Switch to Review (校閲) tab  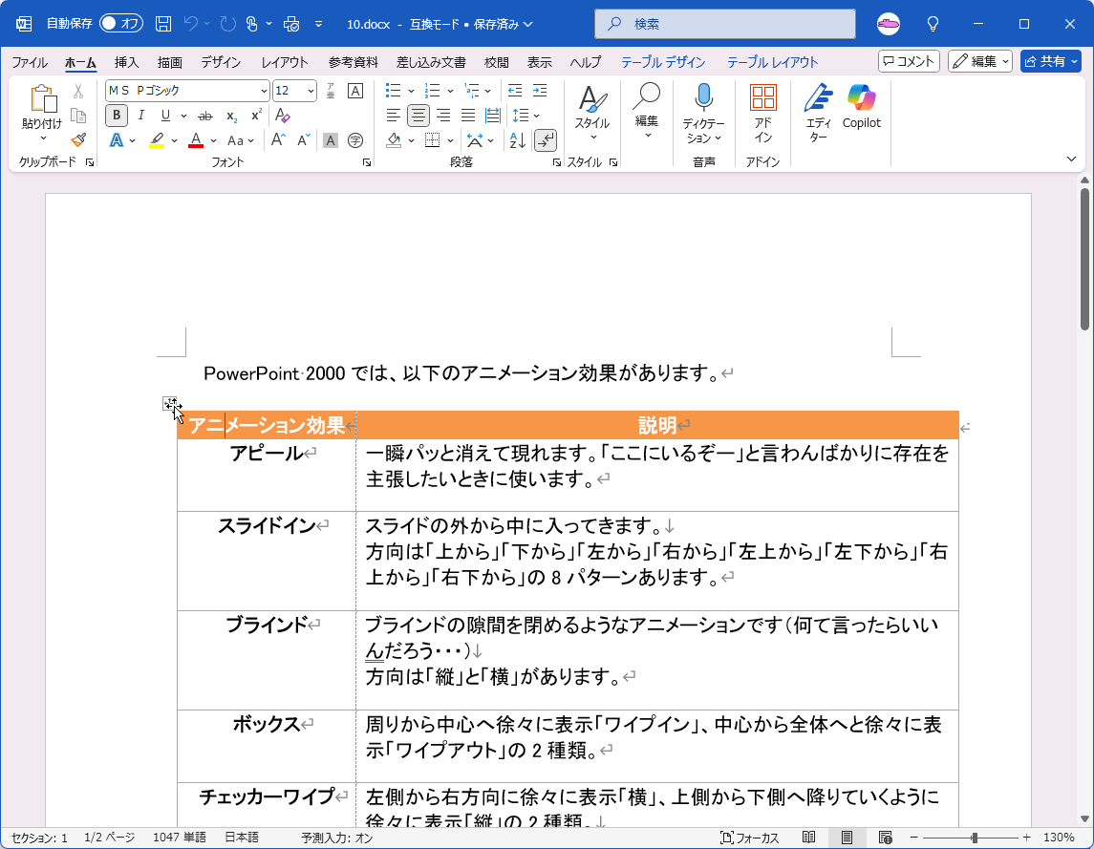click(496, 62)
